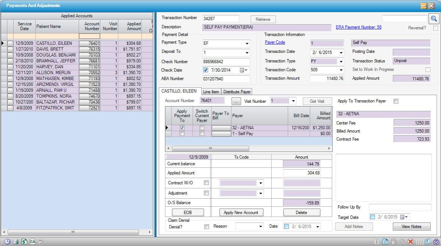The width and height of the screenshot is (441, 246).
Task: Click the green dollar sign document icon
Action: point(24,242)
